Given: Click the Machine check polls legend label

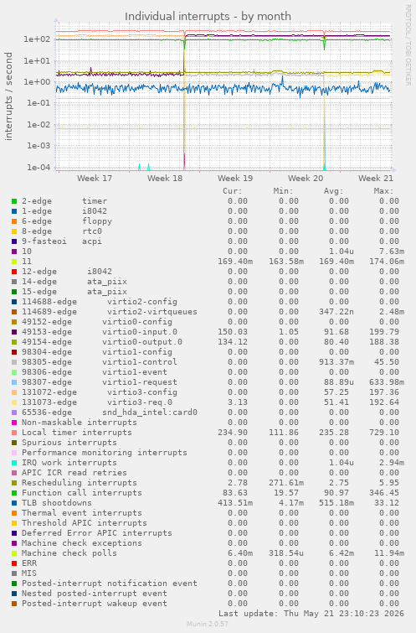Looking at the screenshot, I should 69,553.
